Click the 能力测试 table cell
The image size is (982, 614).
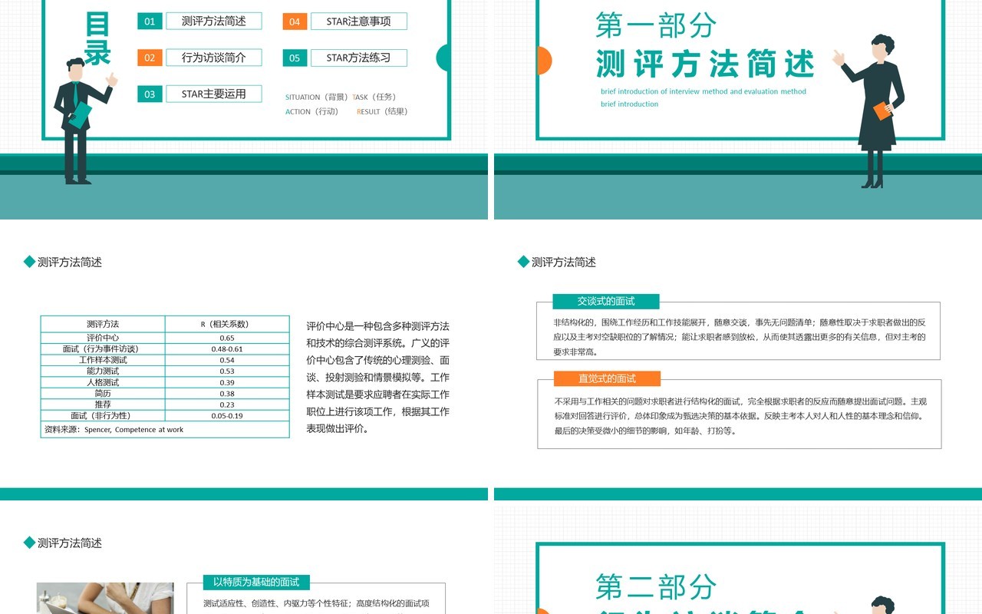(103, 371)
